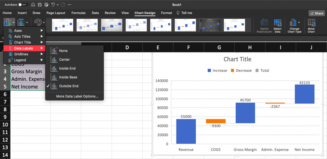Click the Share button
The height and width of the screenshot is (159, 327).
[317, 13]
